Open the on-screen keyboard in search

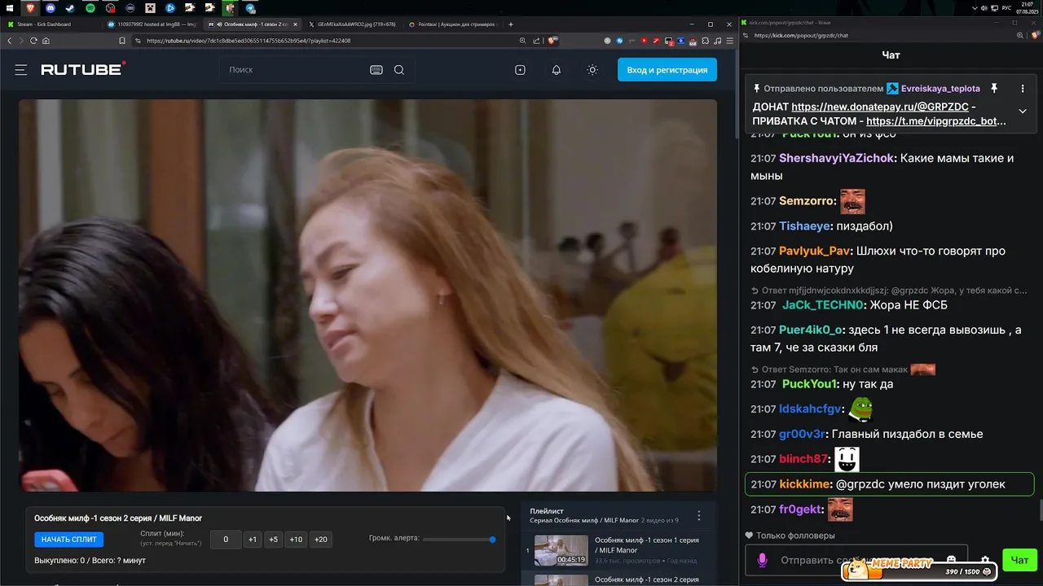pos(376,70)
